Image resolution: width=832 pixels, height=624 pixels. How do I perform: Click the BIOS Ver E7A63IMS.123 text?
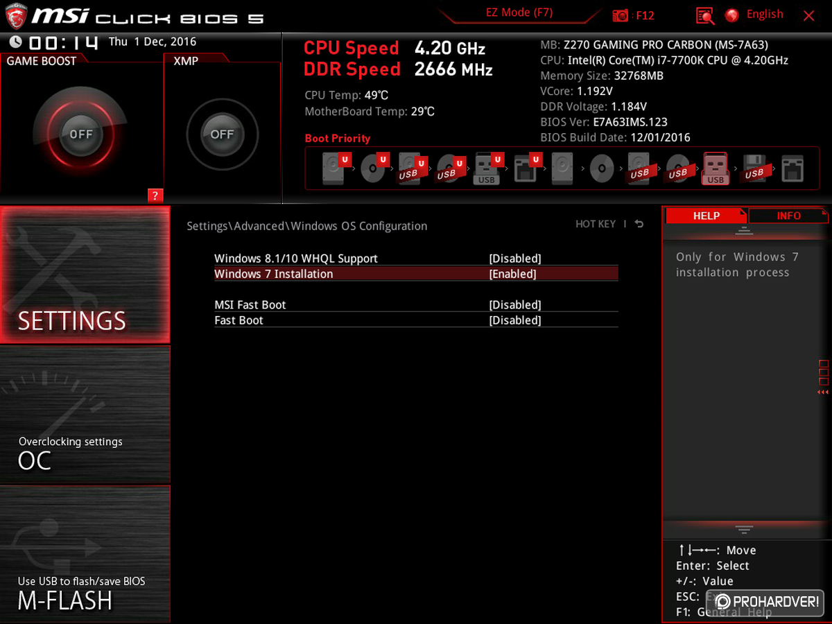[x=604, y=122]
